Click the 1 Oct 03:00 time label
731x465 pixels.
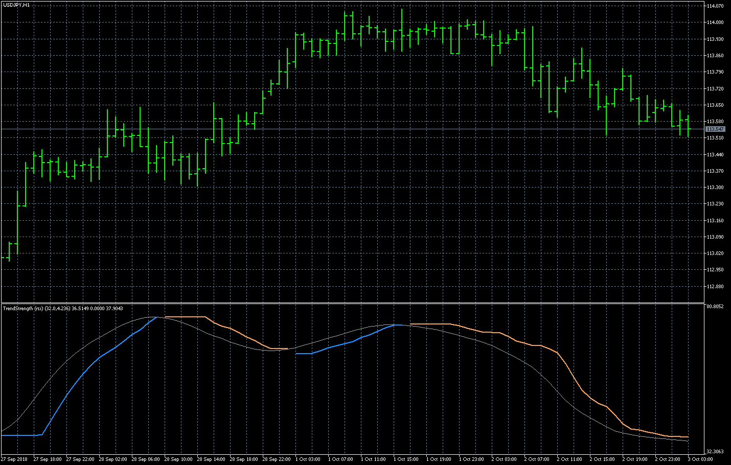click(x=308, y=459)
